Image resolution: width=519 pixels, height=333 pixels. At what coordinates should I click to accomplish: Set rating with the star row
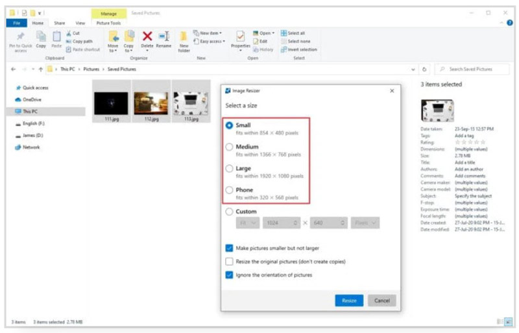470,142
